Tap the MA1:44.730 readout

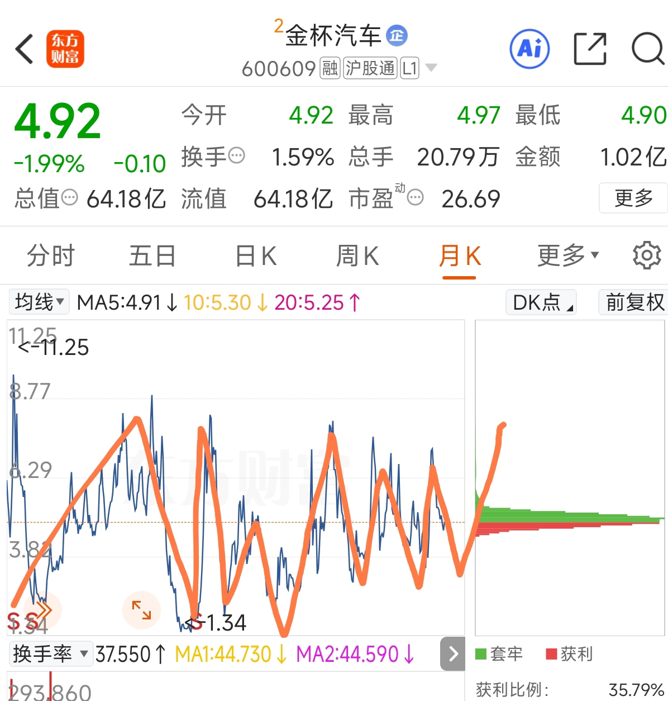231,654
